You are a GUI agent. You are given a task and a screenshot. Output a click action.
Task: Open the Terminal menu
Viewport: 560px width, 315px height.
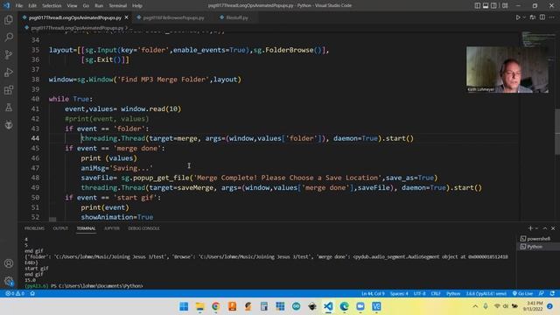coord(118,6)
